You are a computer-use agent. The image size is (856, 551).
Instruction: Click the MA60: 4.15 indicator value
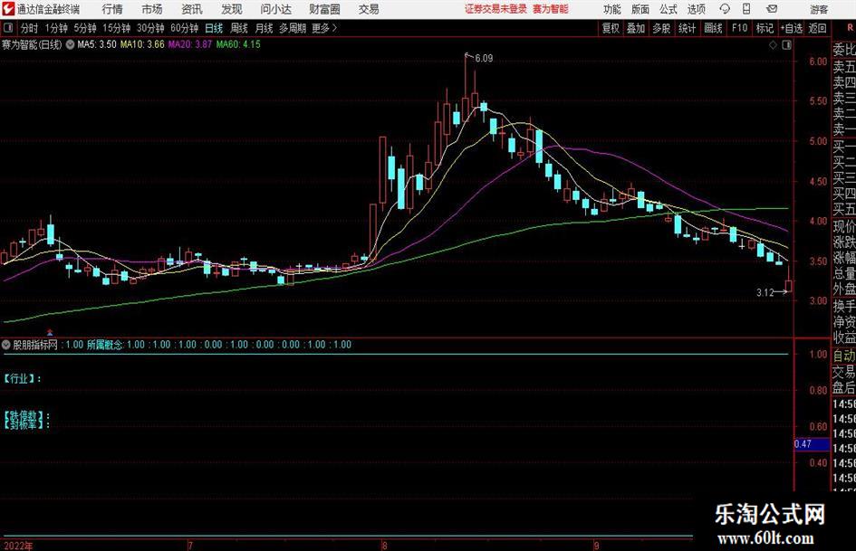click(238, 44)
